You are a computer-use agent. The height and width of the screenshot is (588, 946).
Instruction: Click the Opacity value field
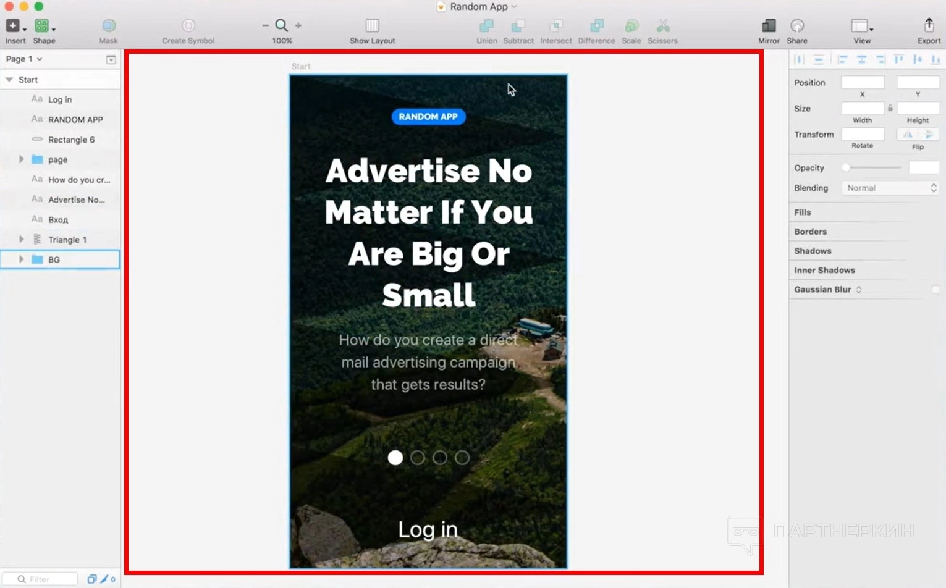pos(924,167)
